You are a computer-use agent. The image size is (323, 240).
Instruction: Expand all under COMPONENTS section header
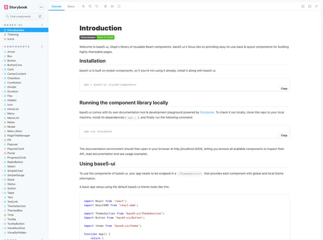pos(42,46)
